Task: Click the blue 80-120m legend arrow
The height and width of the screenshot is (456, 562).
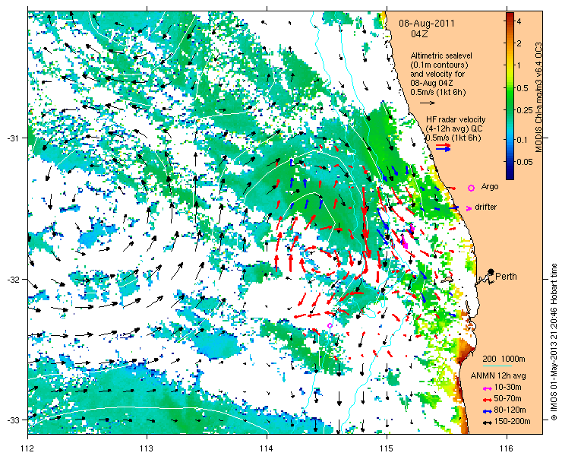Action: pyautogui.click(x=487, y=411)
